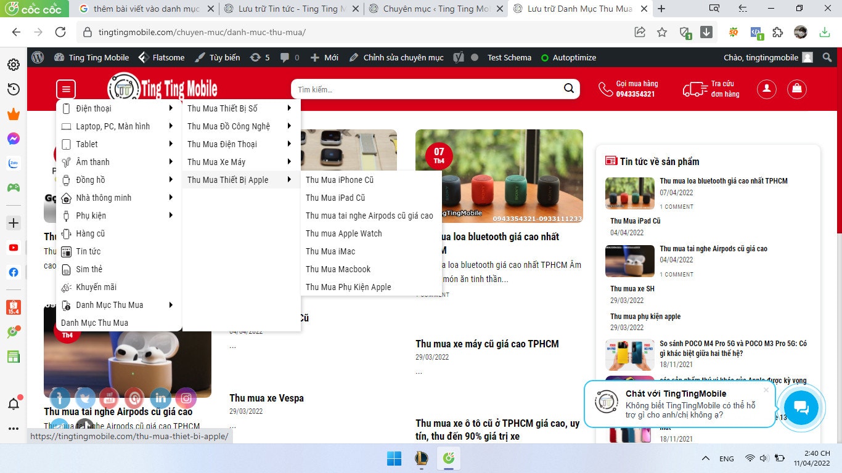Viewport: 842px width, 473px height.
Task: Click Tra cứu đơn hàng order lookup
Action: coord(711,89)
